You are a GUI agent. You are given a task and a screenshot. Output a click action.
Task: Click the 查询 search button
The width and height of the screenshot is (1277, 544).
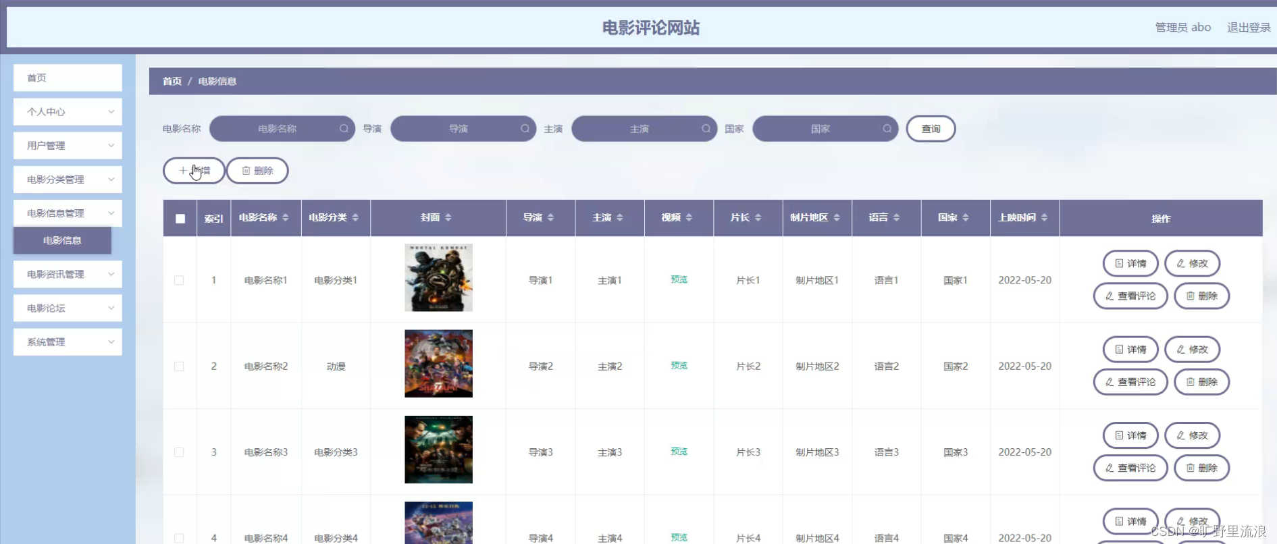coord(931,128)
